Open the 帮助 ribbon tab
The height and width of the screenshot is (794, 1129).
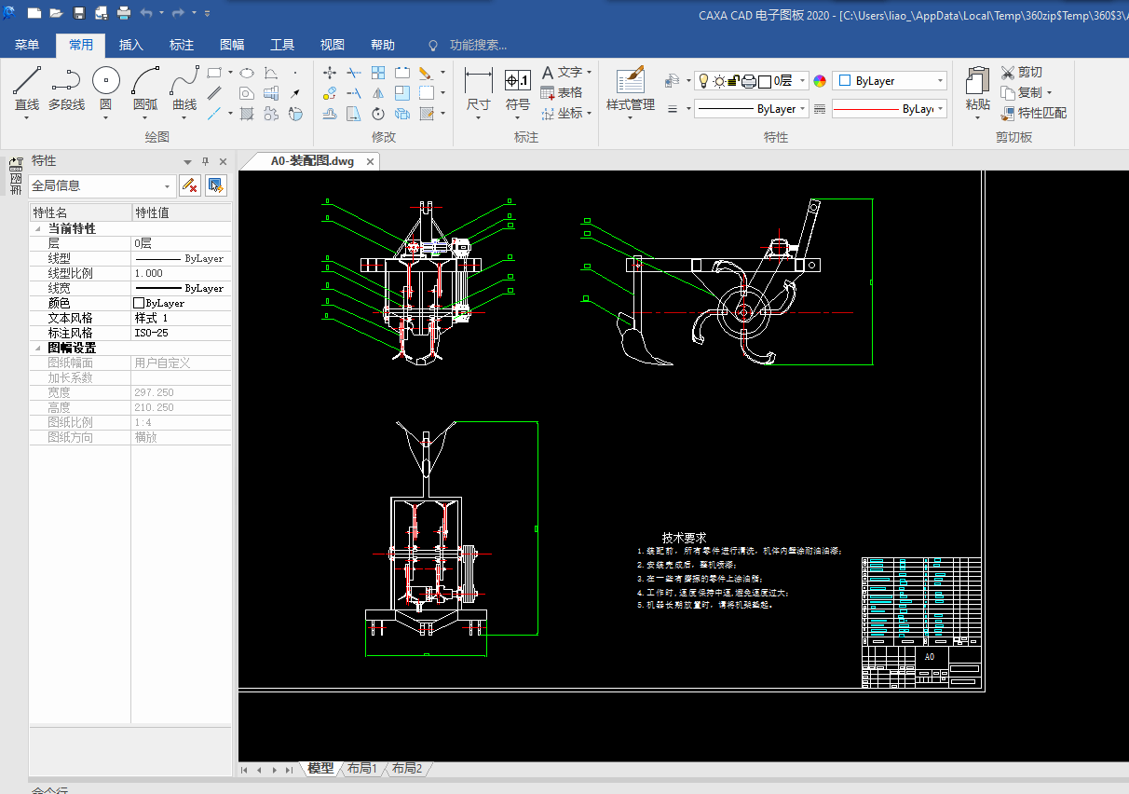pos(383,45)
